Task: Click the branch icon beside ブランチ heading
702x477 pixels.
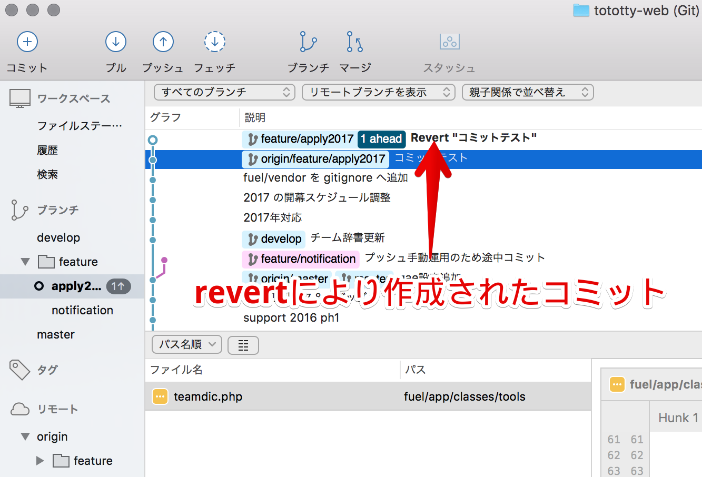Action: 19,210
